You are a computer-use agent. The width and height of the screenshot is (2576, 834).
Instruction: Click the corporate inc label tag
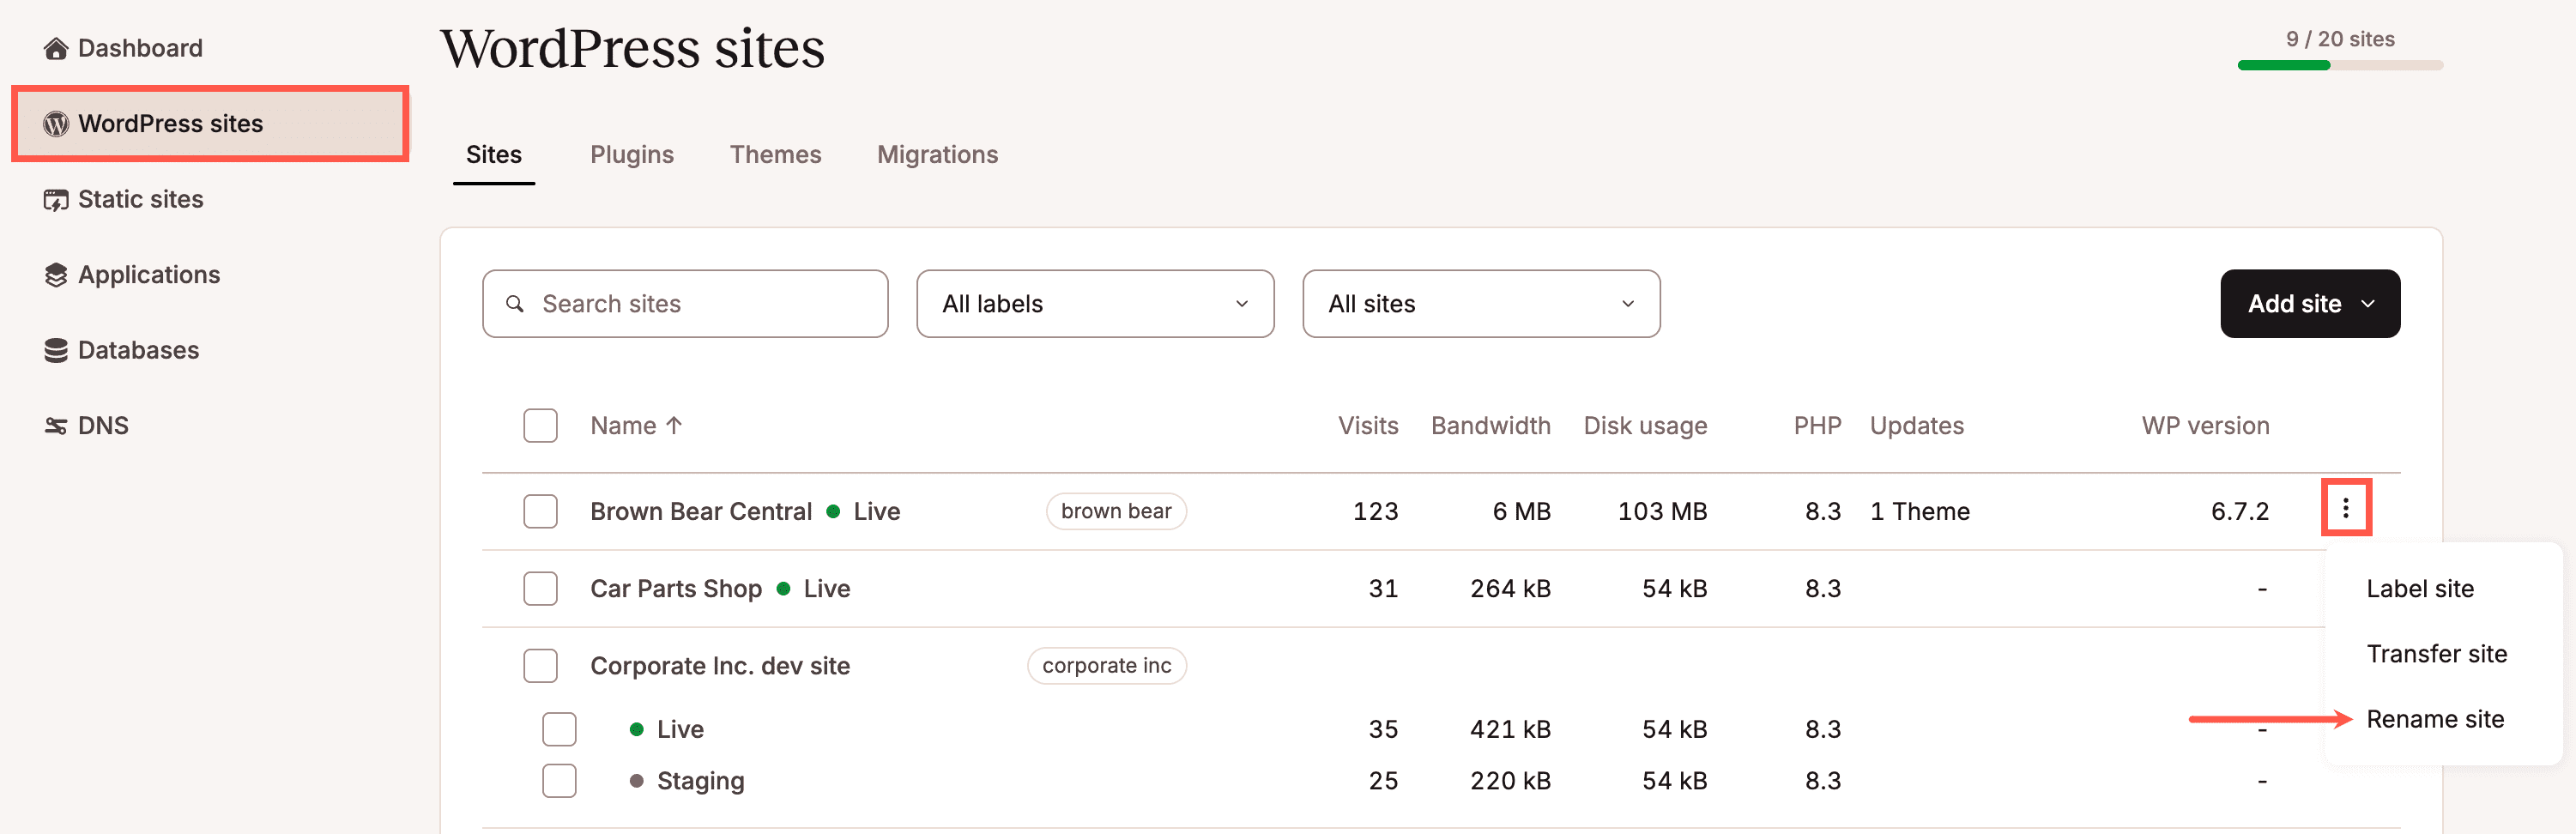pyautogui.click(x=1106, y=666)
